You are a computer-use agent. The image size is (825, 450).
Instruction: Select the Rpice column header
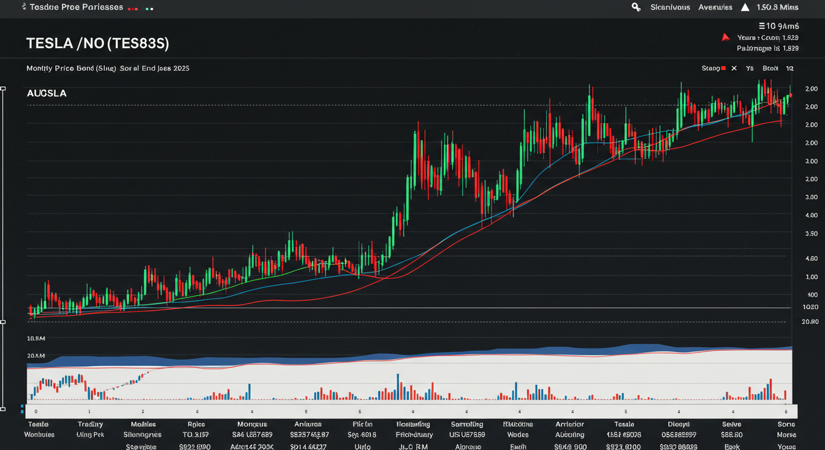[196, 424]
